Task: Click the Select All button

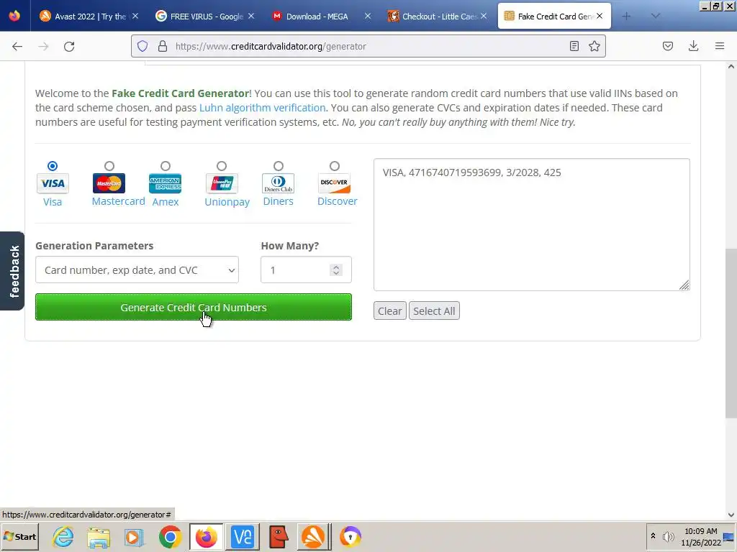Action: coord(434,310)
